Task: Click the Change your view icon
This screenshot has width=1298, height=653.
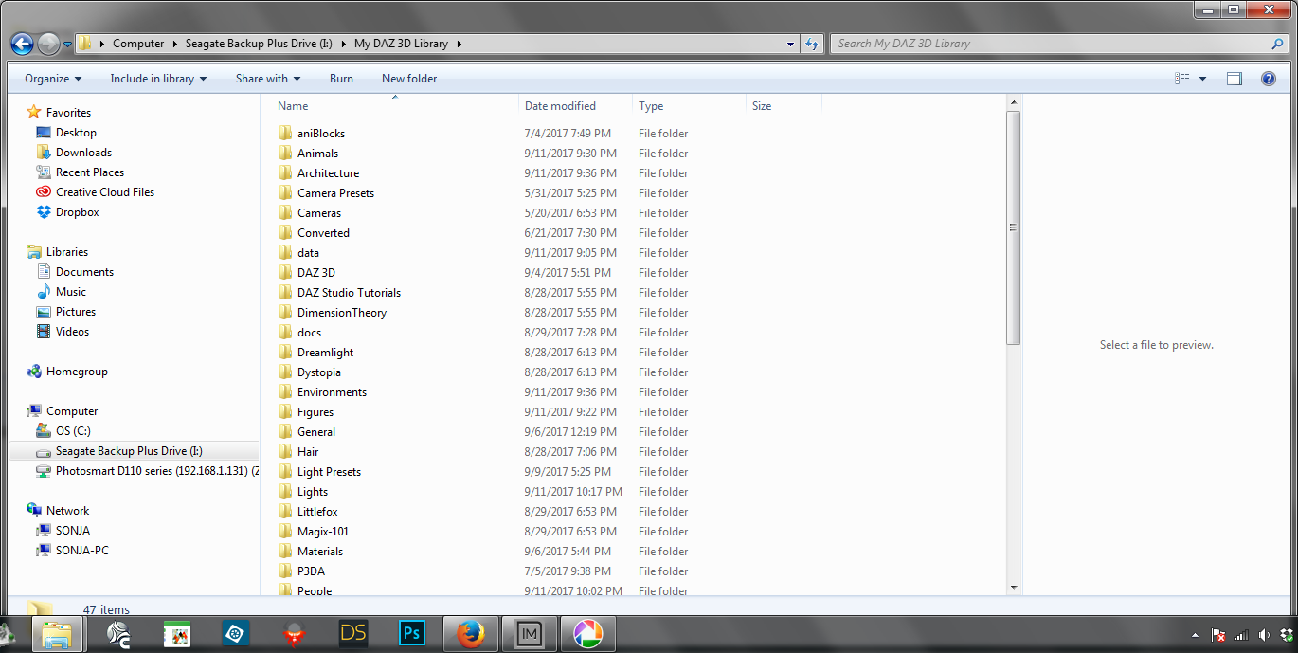Action: pyautogui.click(x=1181, y=79)
